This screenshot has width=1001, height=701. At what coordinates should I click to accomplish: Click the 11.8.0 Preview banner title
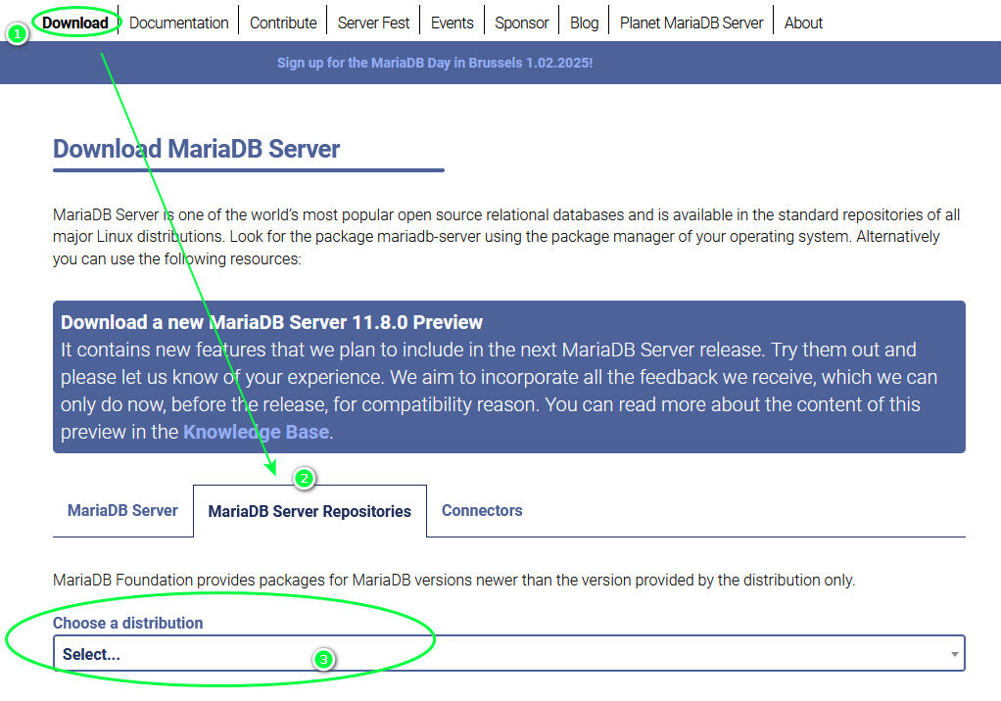tap(271, 322)
